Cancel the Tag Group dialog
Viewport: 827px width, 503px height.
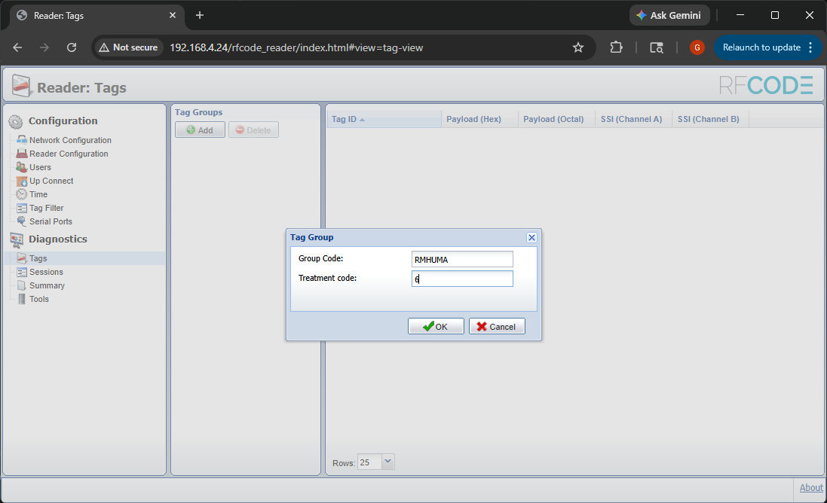(497, 326)
